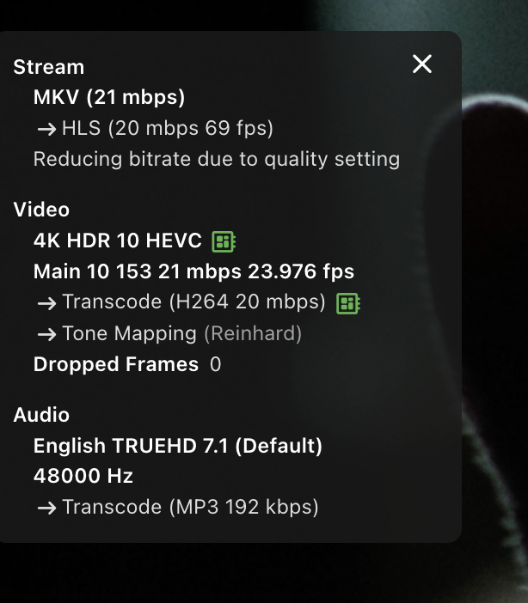Click the arrow icon before HLS
This screenshot has width=528, height=603.
point(46,129)
